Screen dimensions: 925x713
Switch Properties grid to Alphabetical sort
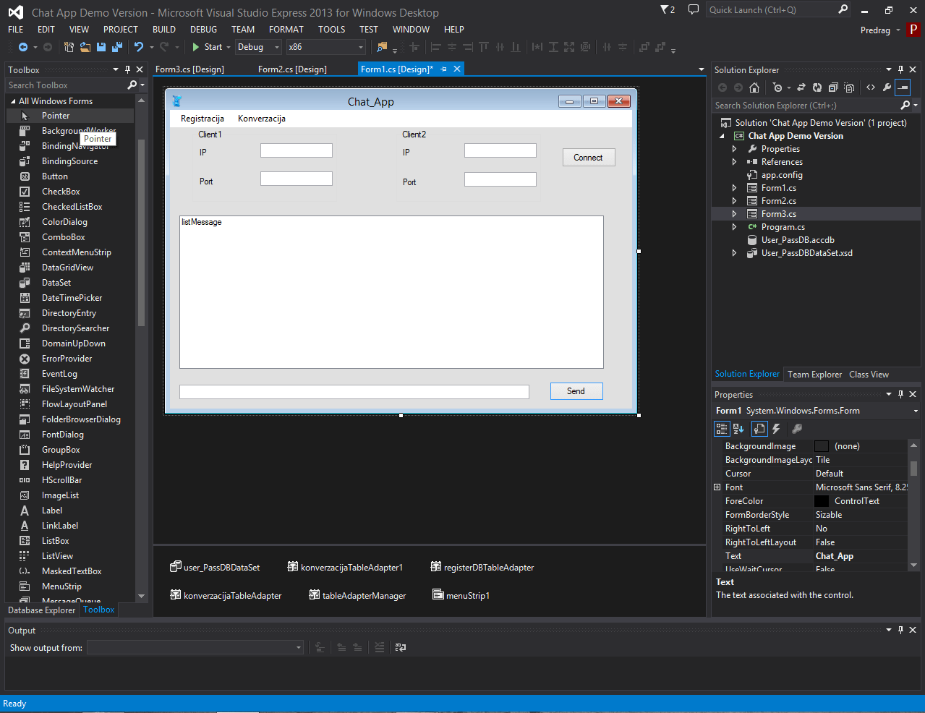[x=738, y=429]
